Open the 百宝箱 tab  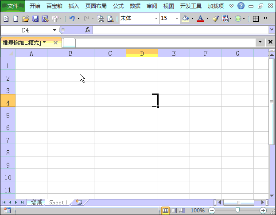point(54,6)
